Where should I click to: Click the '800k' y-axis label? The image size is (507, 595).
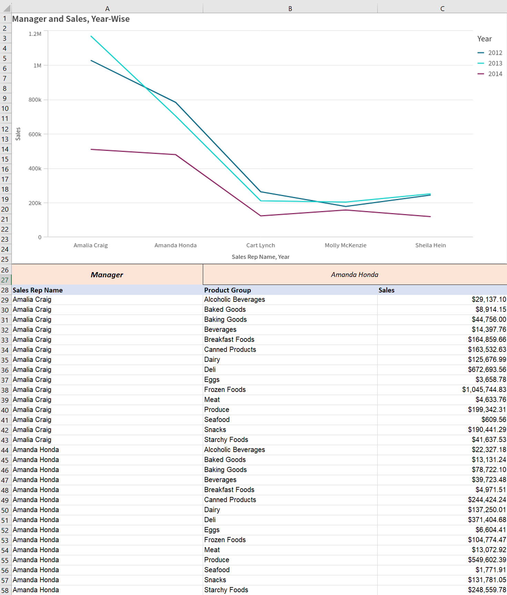(x=35, y=100)
